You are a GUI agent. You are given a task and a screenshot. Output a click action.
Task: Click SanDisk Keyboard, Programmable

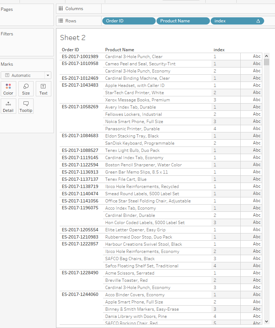[x=140, y=143]
